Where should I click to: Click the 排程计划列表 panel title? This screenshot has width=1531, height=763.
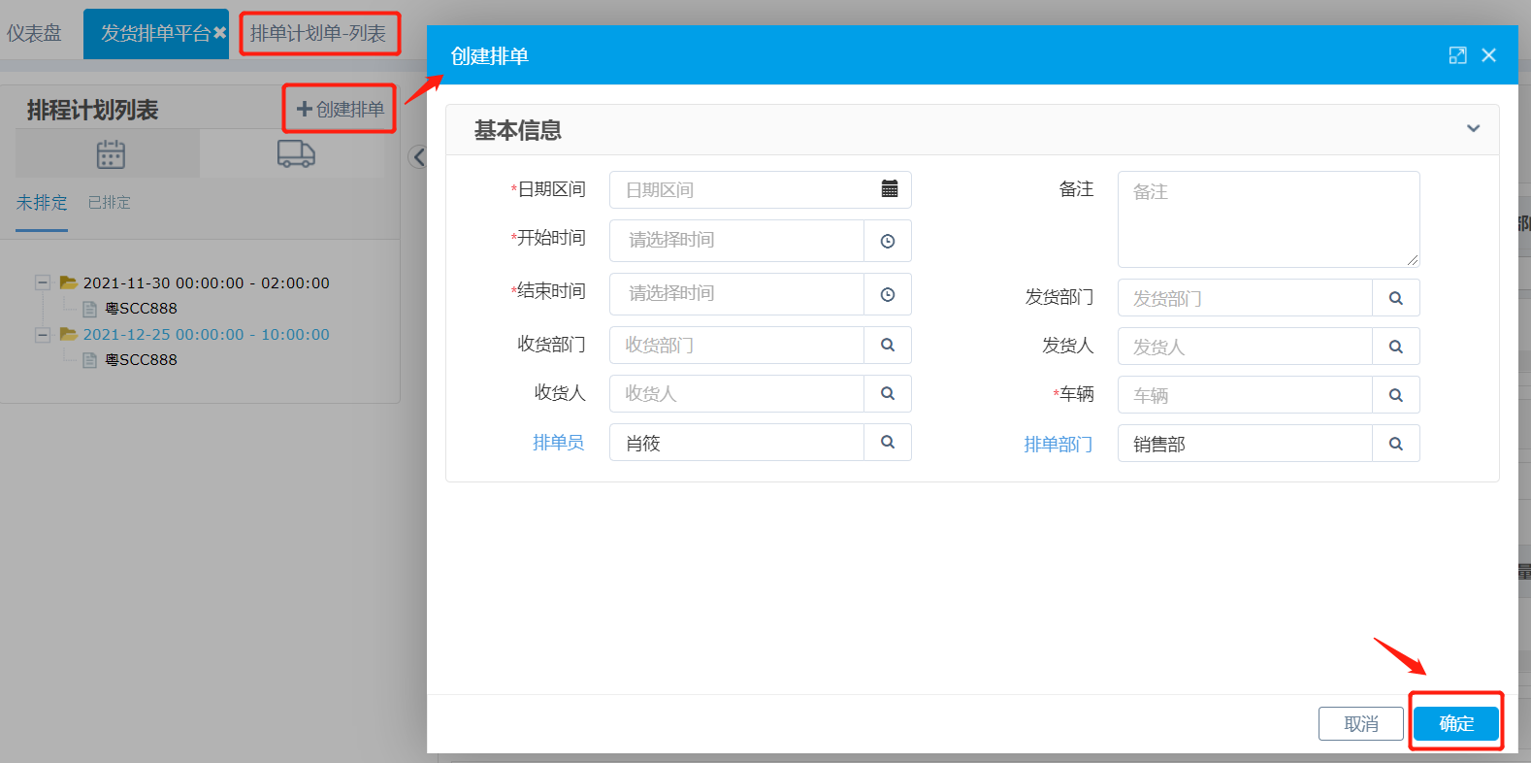[92, 110]
